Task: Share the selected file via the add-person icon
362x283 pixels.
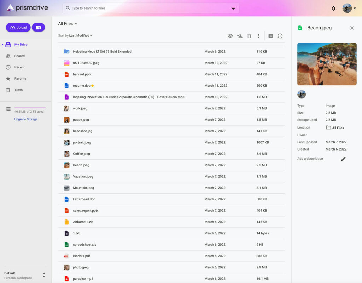Action: pyautogui.click(x=240, y=36)
